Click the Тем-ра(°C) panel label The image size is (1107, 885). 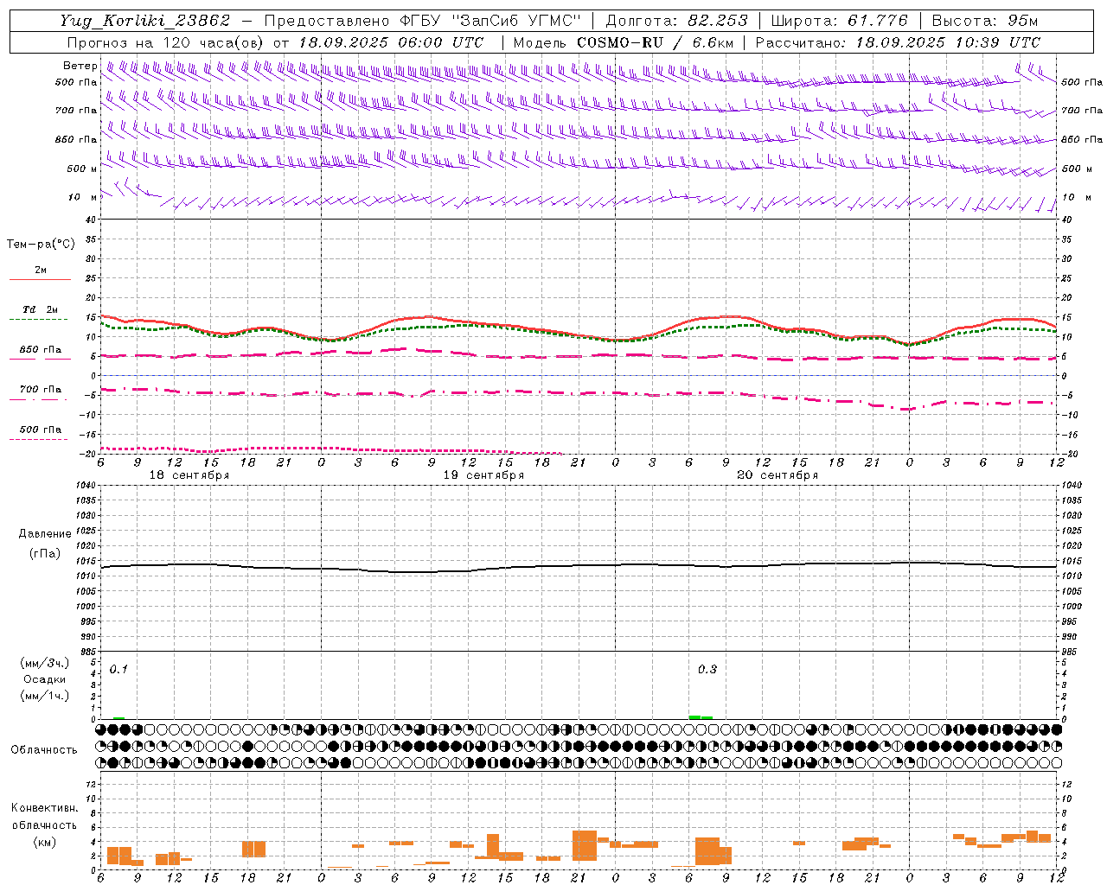41,245
